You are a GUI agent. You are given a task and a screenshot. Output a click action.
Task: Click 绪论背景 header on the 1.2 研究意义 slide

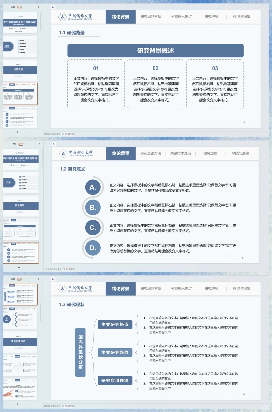[x=121, y=153]
